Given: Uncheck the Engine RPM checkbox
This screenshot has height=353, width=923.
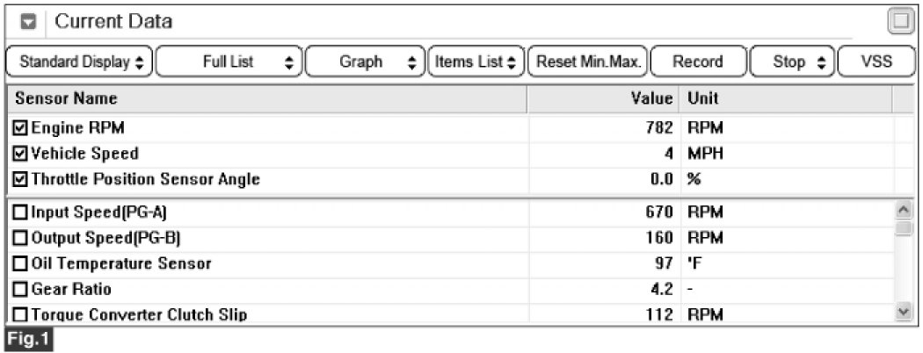Looking at the screenshot, I should pos(21,128).
